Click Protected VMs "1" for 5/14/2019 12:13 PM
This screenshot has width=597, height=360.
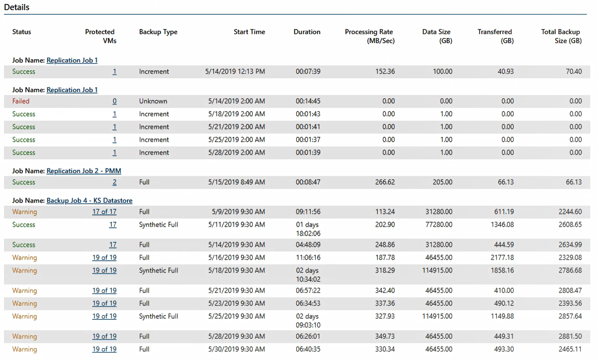[115, 72]
